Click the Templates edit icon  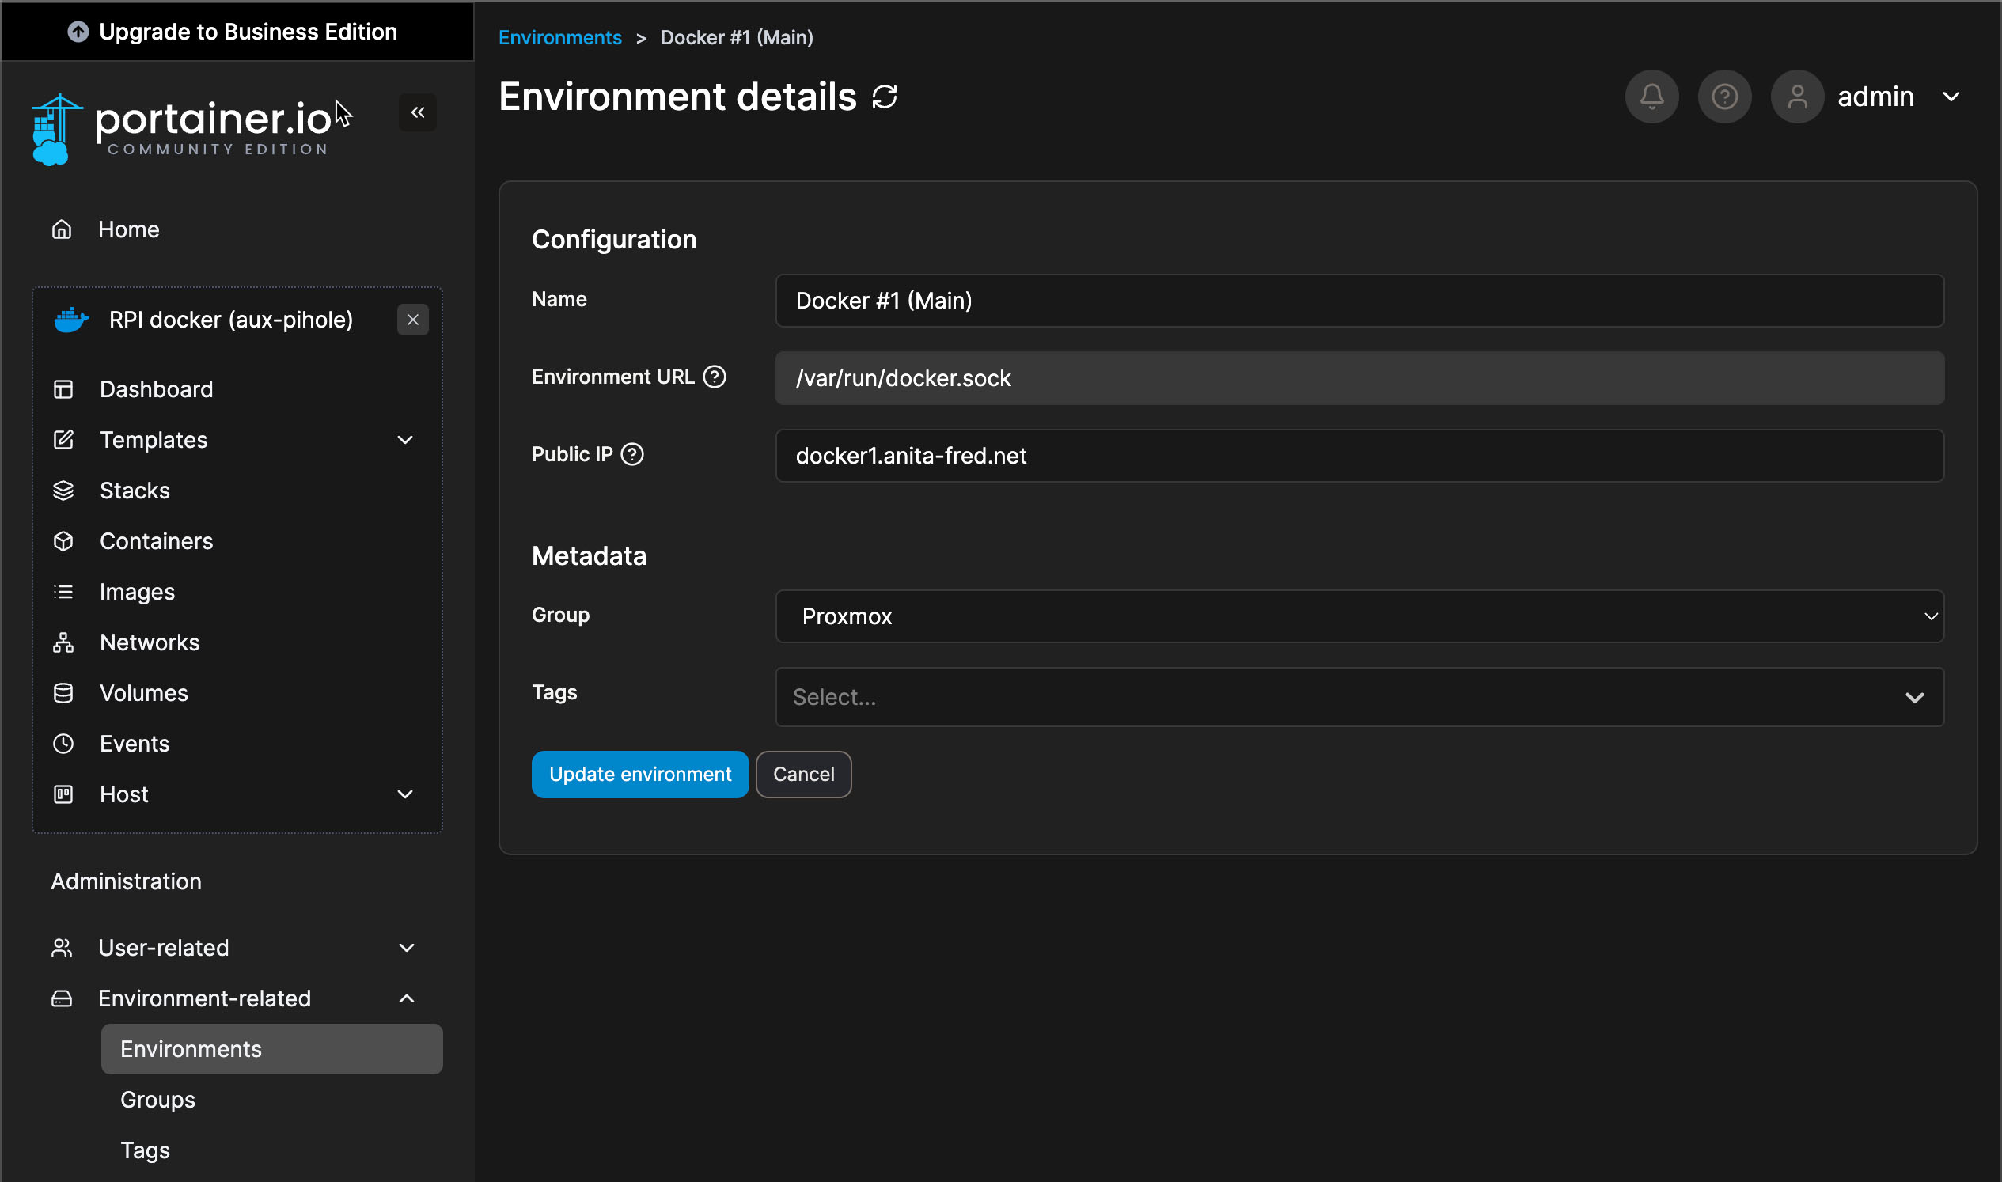(x=63, y=440)
